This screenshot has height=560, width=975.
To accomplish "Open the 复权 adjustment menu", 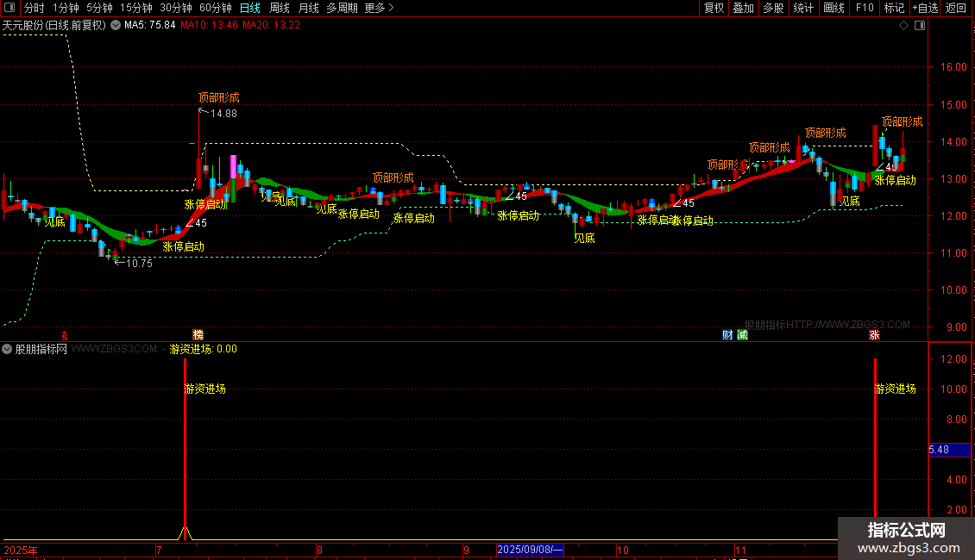I will click(x=714, y=8).
